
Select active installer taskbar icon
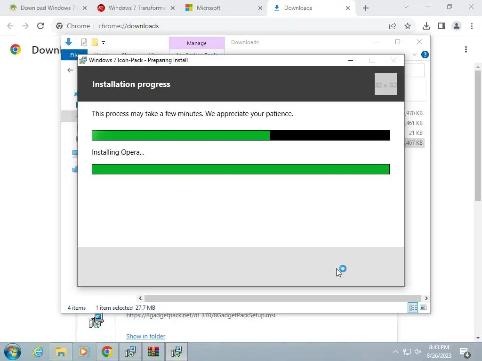coord(177,352)
